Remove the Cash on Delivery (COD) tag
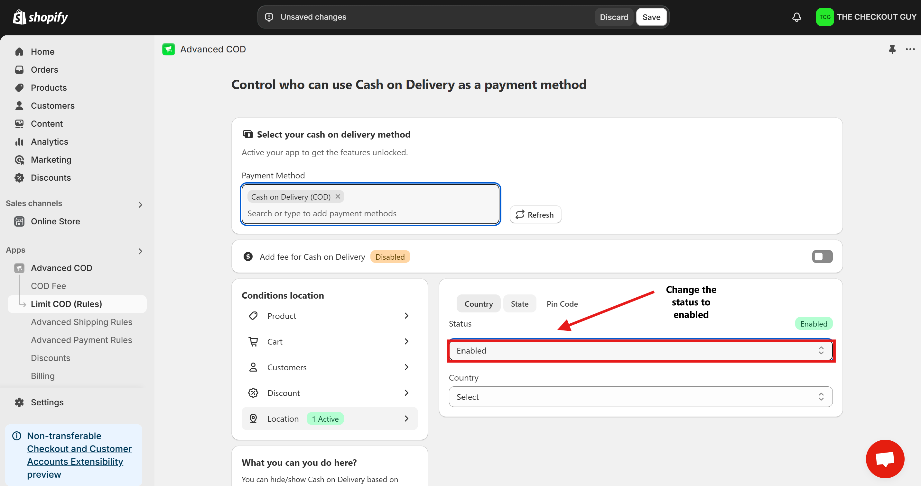921x486 pixels. pyautogui.click(x=338, y=196)
